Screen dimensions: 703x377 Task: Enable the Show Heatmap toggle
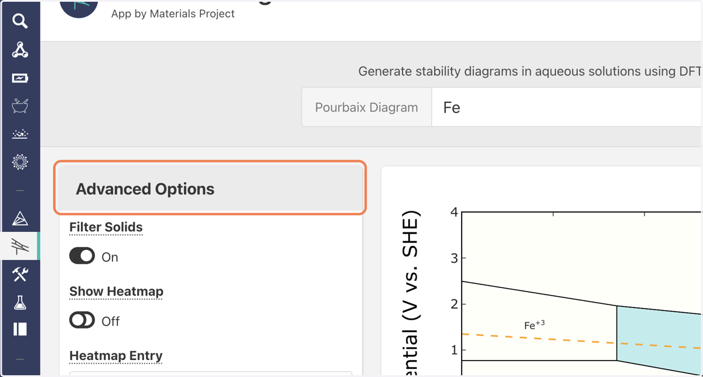click(82, 320)
